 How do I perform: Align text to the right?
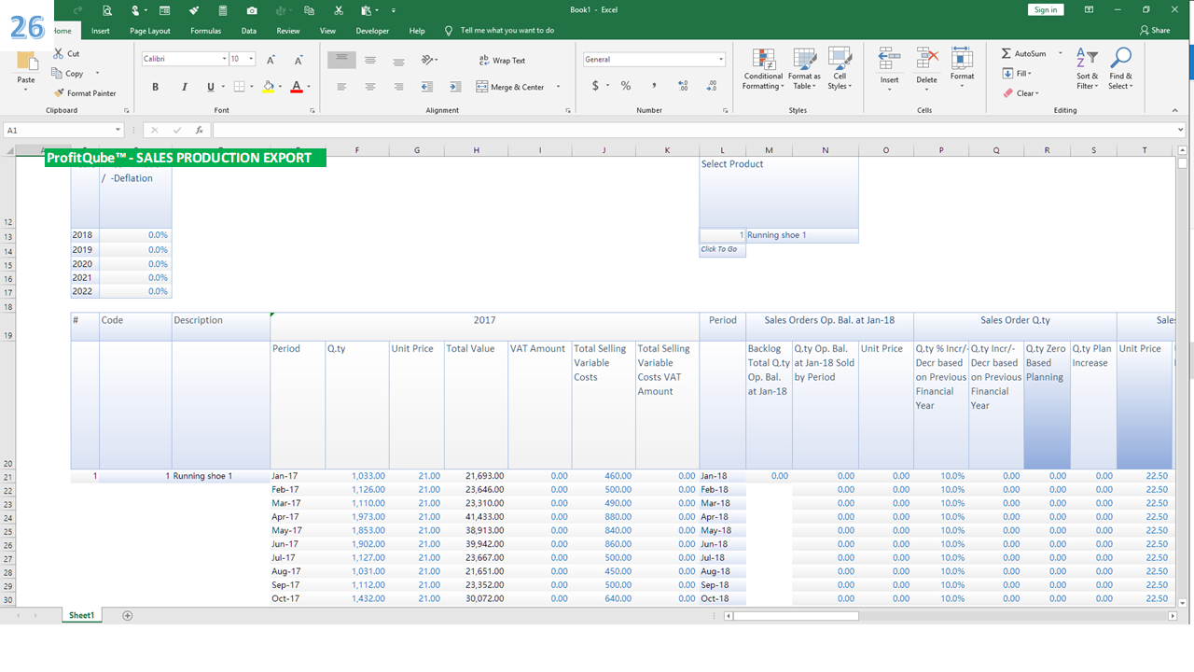398,87
